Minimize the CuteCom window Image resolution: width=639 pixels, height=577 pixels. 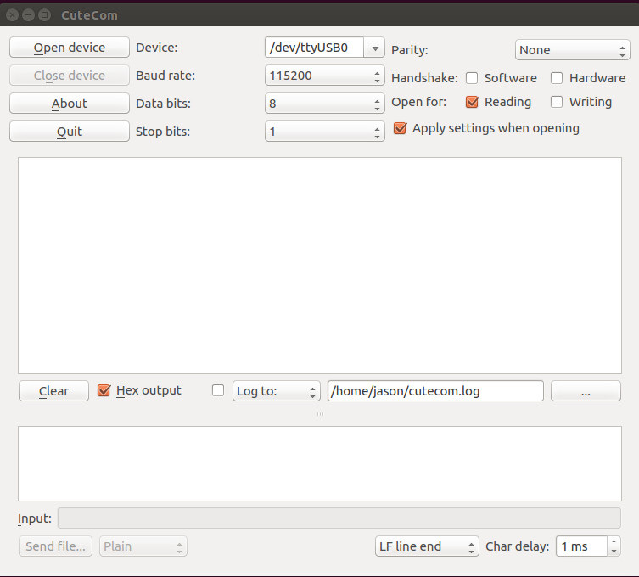pos(28,15)
